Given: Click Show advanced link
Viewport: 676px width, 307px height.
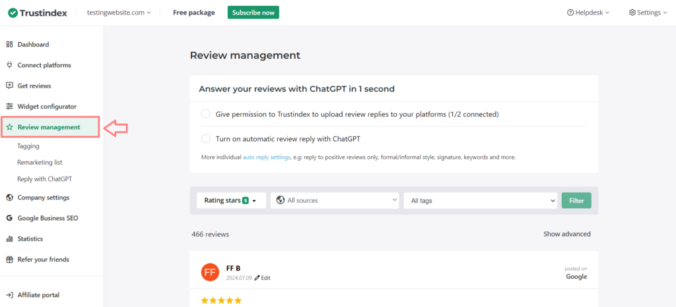Looking at the screenshot, I should click(x=567, y=234).
